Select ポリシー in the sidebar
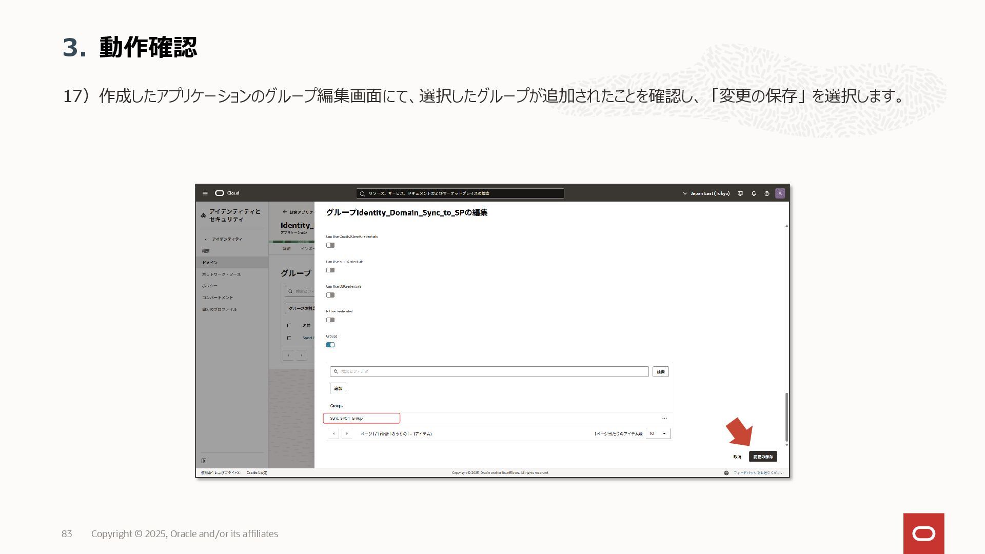985x554 pixels. pos(210,286)
